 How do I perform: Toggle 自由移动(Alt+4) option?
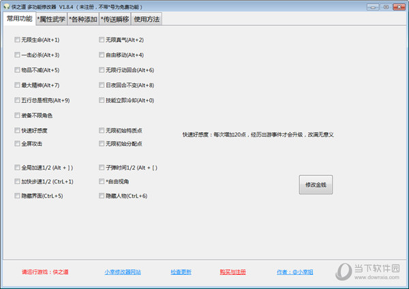[x=102, y=55]
